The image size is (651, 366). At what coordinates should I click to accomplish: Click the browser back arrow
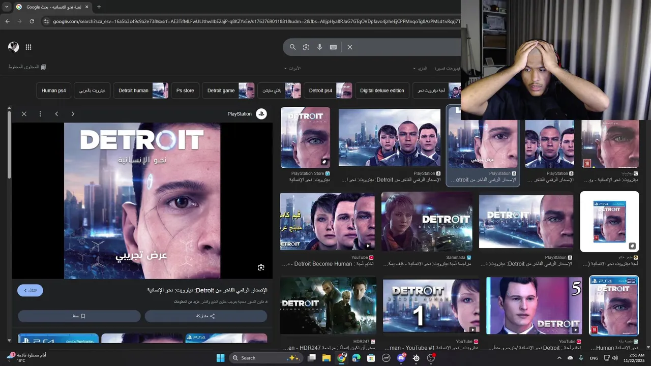7,21
